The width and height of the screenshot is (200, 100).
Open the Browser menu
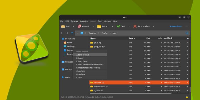tap(74, 21)
